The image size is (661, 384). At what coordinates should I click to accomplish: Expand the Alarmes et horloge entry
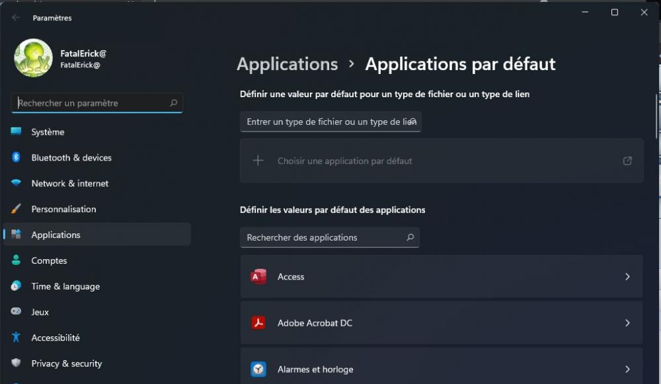(627, 369)
